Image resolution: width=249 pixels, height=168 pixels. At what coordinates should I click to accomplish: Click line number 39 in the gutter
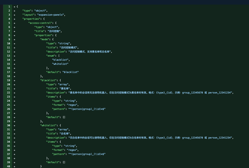tap(8, 162)
